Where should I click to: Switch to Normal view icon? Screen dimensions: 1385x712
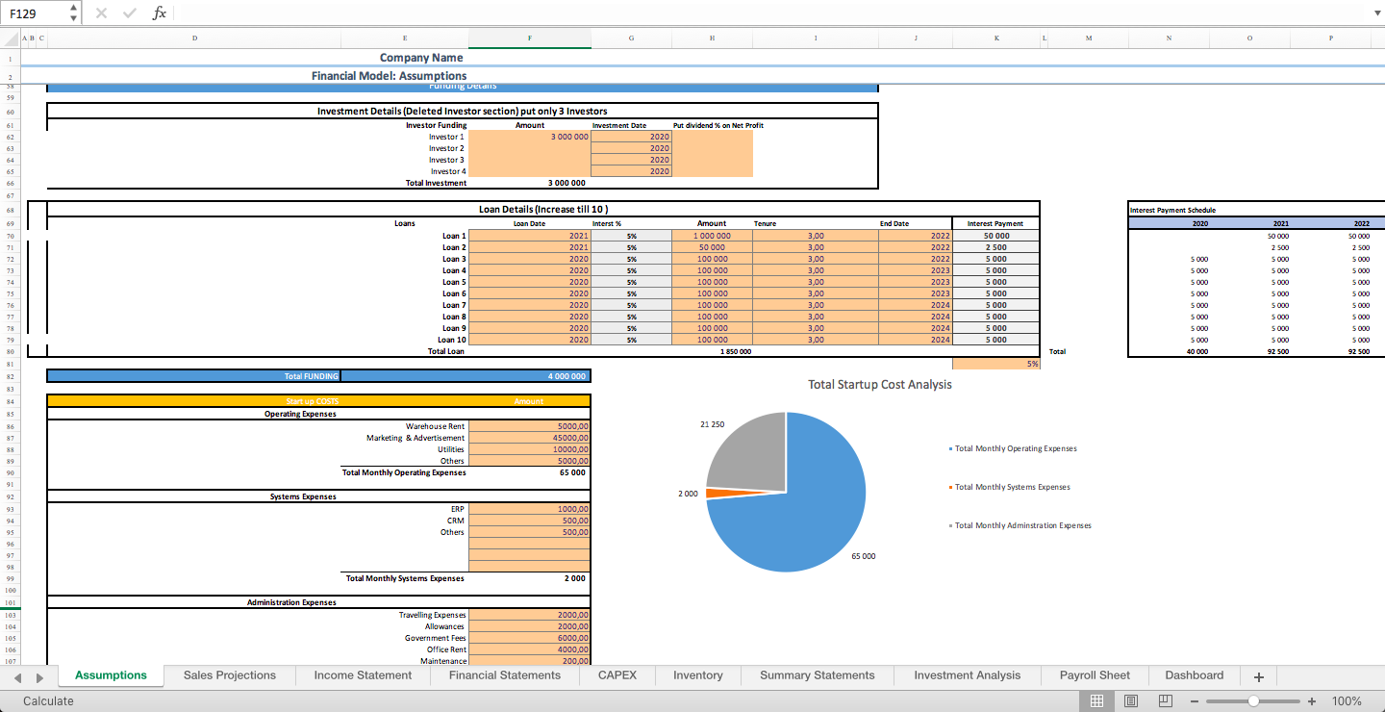pos(1096,701)
